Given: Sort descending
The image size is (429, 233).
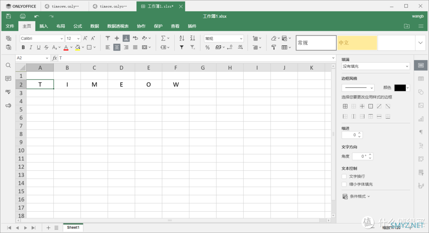Looking at the screenshot, I should (x=193, y=38).
